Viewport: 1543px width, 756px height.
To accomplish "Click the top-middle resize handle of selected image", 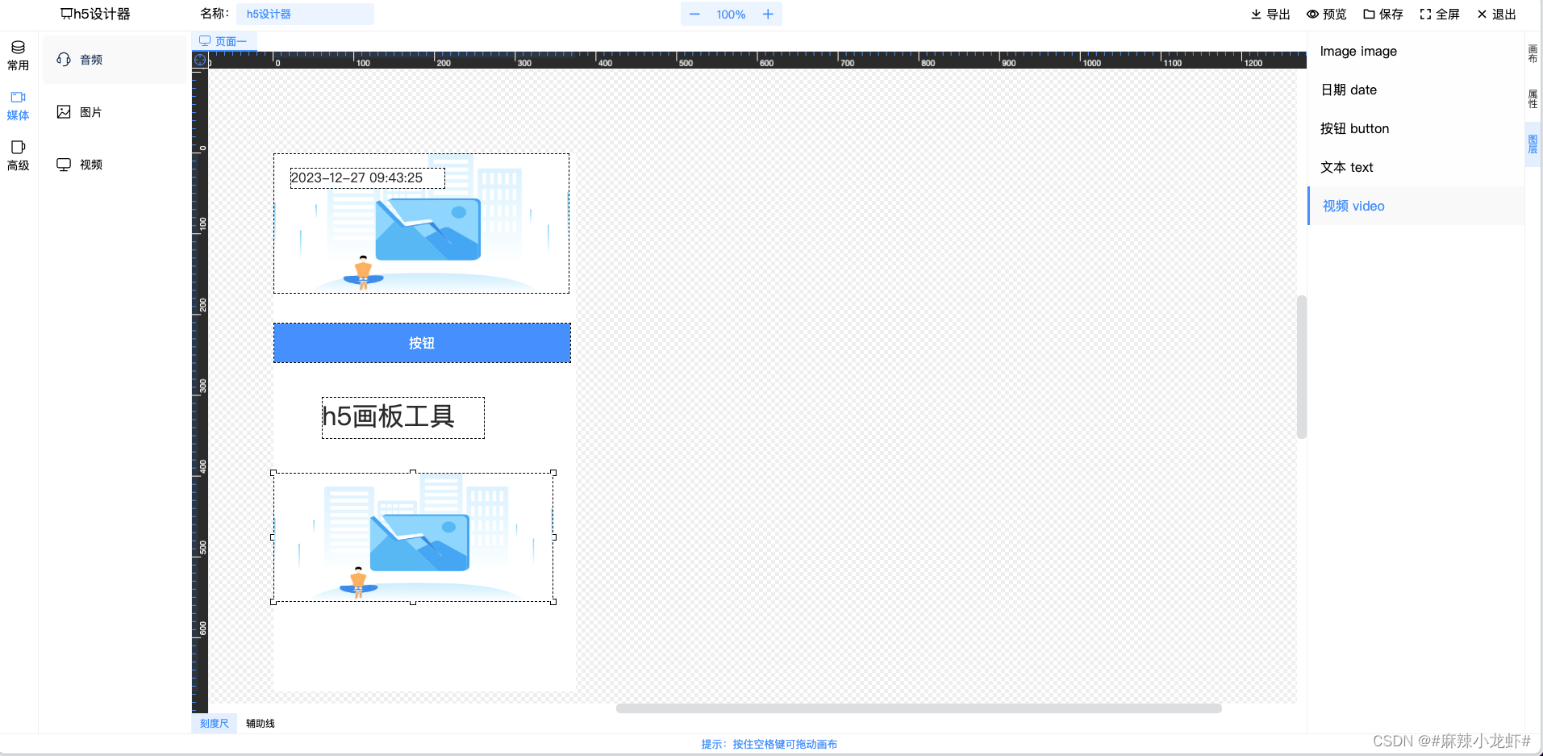I will (413, 473).
